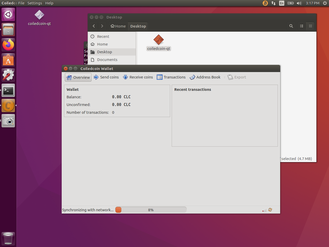Click the 'Synchronizing with network...' status text
This screenshot has width=329, height=247.
[x=88, y=210]
